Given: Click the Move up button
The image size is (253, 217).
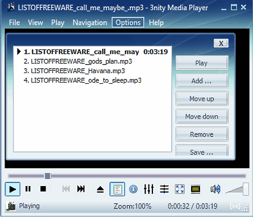Looking at the screenshot, I should pyautogui.click(x=202, y=98).
